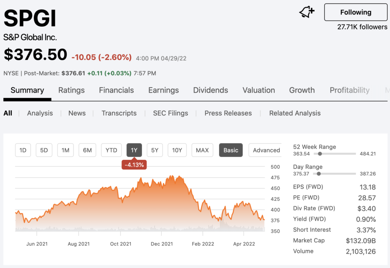Viewport: 390px width, 268px height.
Task: Open Related Analysis filter
Action: (x=295, y=113)
